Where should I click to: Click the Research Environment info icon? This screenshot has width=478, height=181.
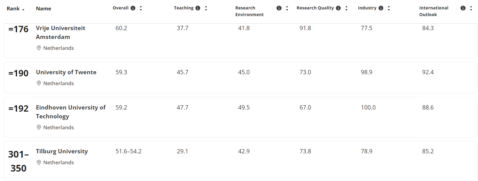279,8
